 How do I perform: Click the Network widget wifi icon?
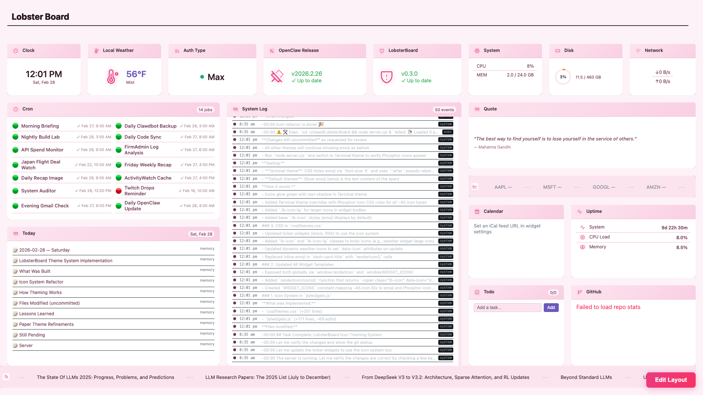pos(638,50)
